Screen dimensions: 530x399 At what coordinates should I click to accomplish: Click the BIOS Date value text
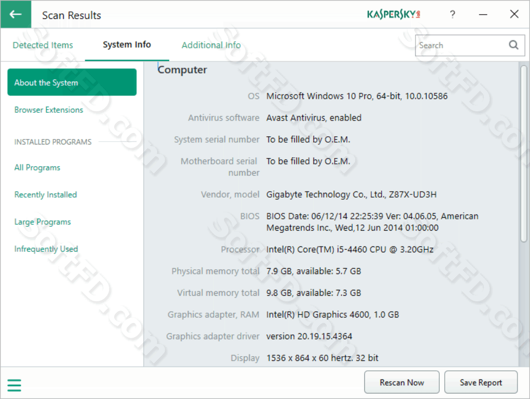tap(372, 222)
